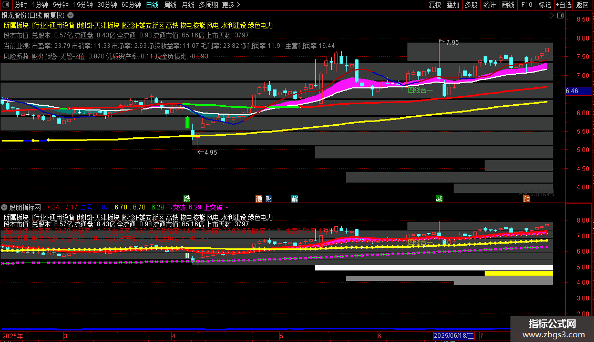
Task: Switch to 月线 monthly chart
Action: (188, 5)
